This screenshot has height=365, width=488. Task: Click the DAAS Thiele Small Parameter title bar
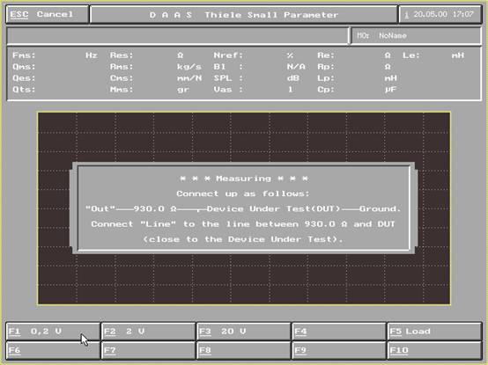click(244, 15)
